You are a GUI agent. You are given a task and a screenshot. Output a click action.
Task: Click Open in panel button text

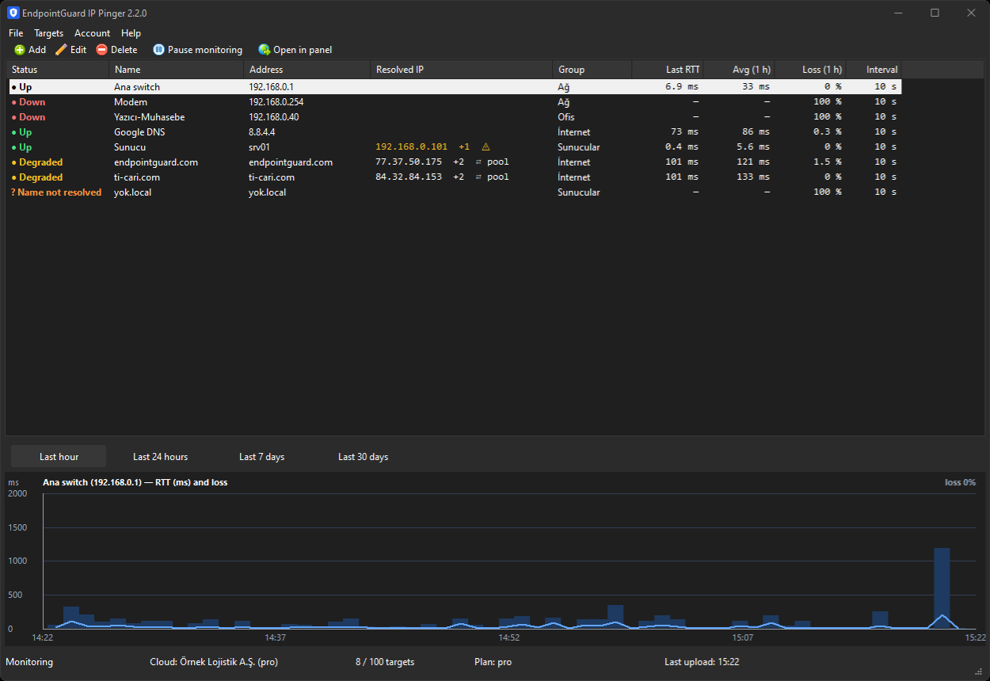pos(303,50)
